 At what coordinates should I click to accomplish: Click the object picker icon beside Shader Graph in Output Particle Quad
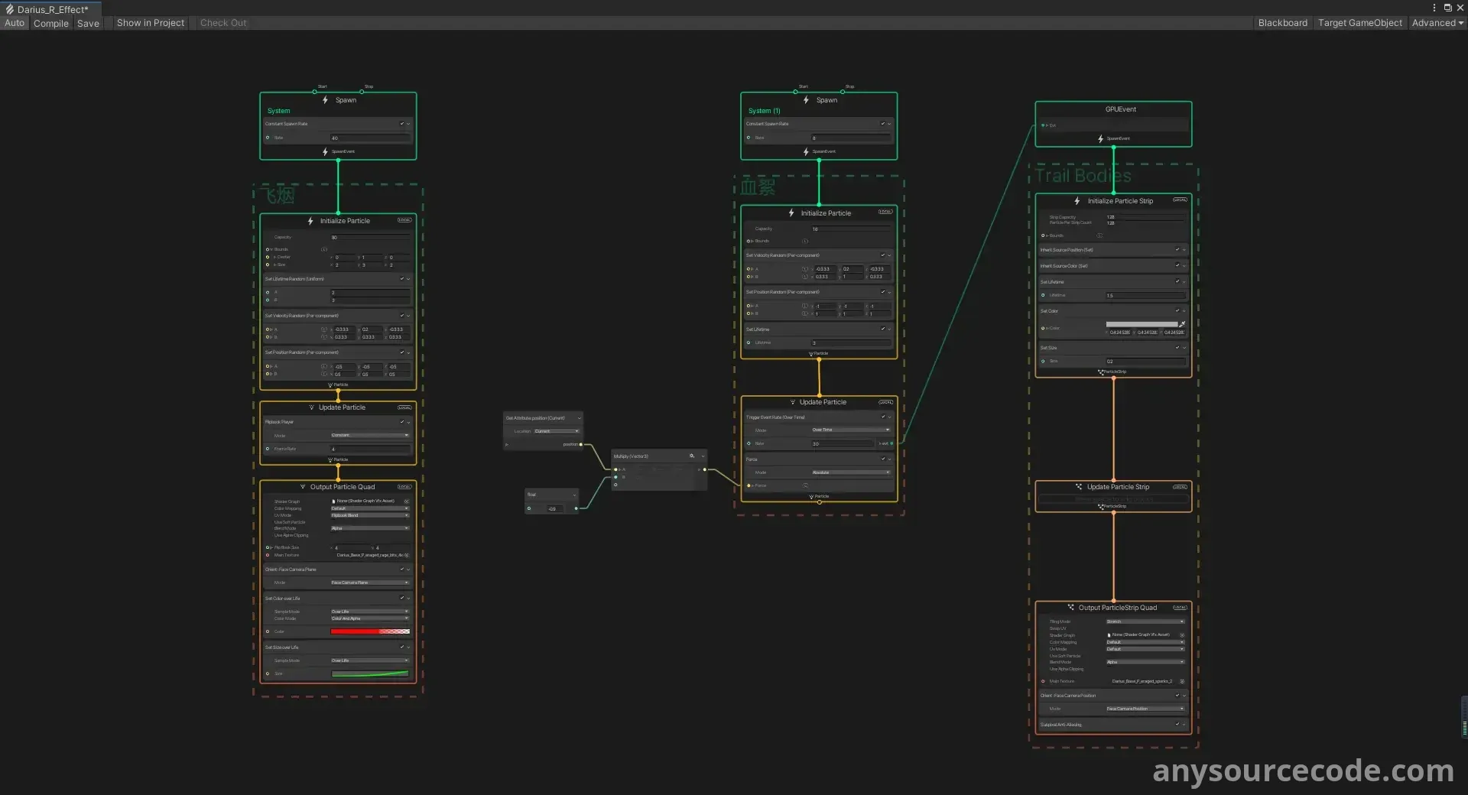coord(407,501)
